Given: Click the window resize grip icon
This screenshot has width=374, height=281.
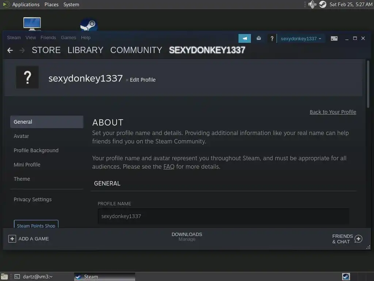Looking at the screenshot, I should point(368,247).
